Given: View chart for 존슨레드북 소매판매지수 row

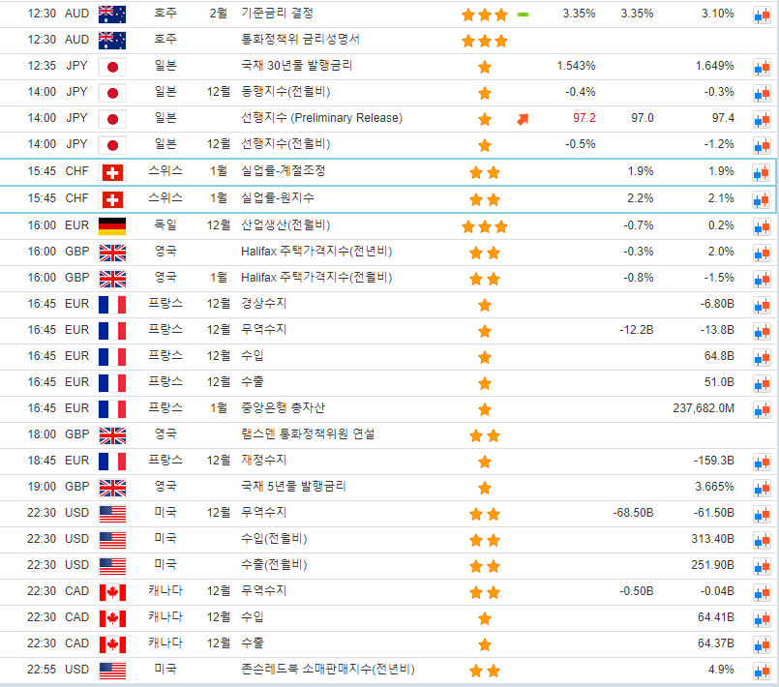Looking at the screenshot, I should coord(761,670).
